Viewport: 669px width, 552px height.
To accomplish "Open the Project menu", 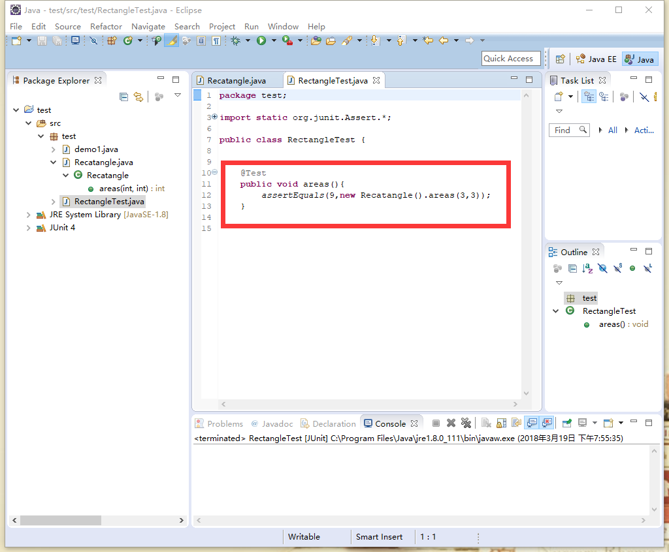I will (x=222, y=27).
